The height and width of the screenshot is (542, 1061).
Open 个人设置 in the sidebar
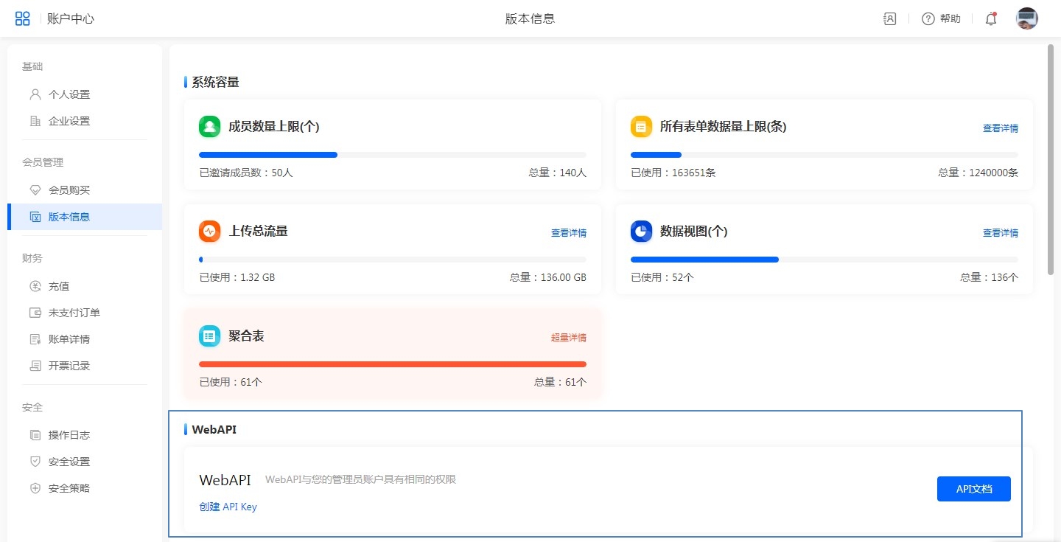tap(69, 94)
